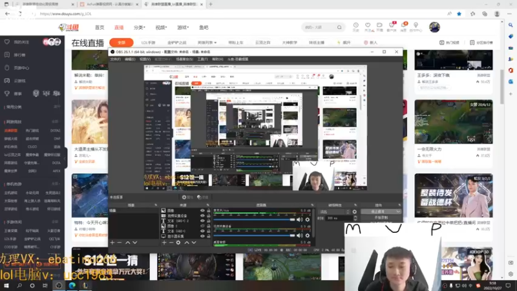Show the hidden 图像 2 source
The width and height of the screenshot is (517, 291).
(202, 226)
